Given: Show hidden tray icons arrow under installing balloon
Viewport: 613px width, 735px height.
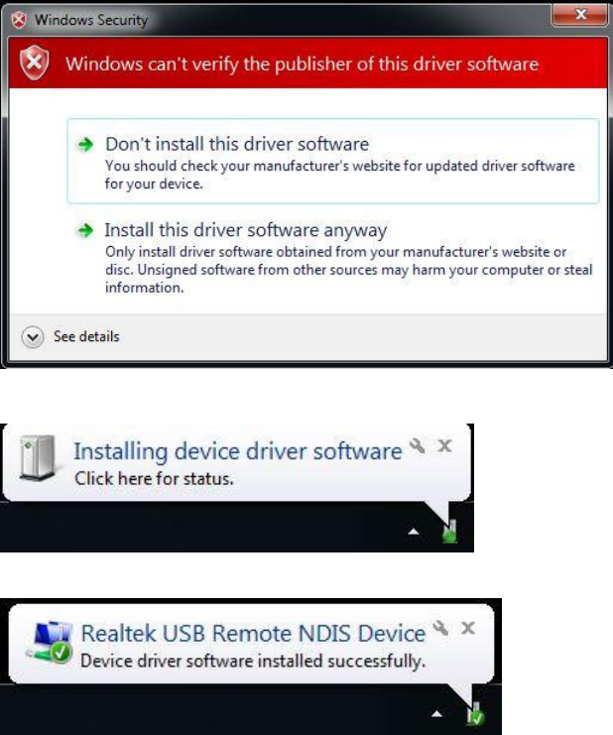Looking at the screenshot, I should pos(414,532).
